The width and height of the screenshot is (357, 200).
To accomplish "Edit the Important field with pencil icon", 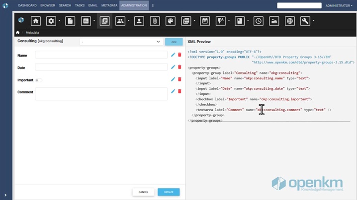I will click(173, 79).
